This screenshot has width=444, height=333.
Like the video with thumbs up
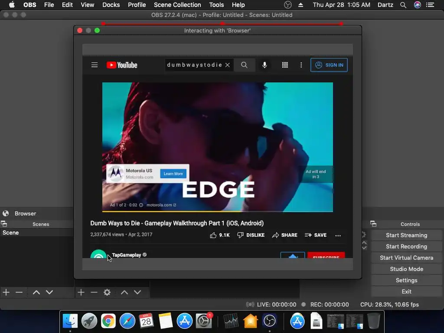coord(220,235)
